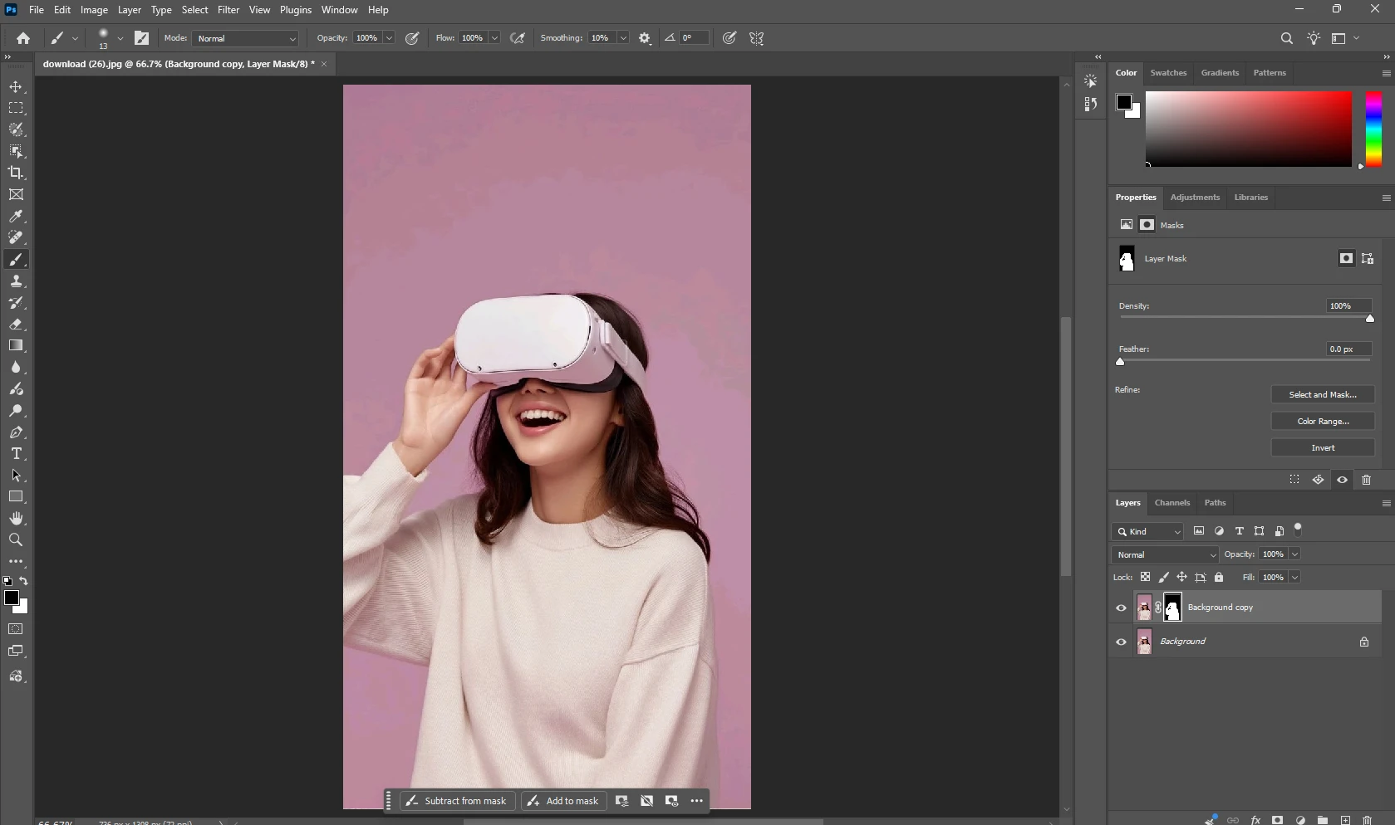Select the Eraser tool

point(16,325)
